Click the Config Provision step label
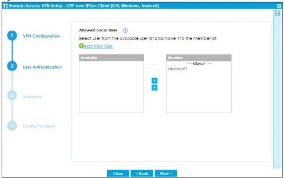The image size is (284, 178). pyautogui.click(x=39, y=126)
